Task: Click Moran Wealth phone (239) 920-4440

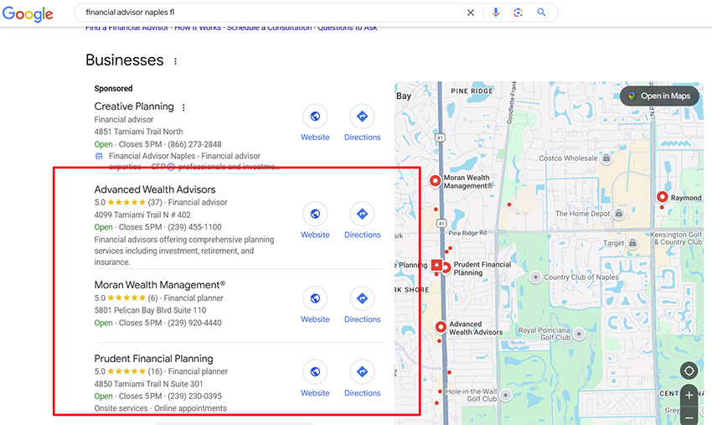Action: pos(194,323)
